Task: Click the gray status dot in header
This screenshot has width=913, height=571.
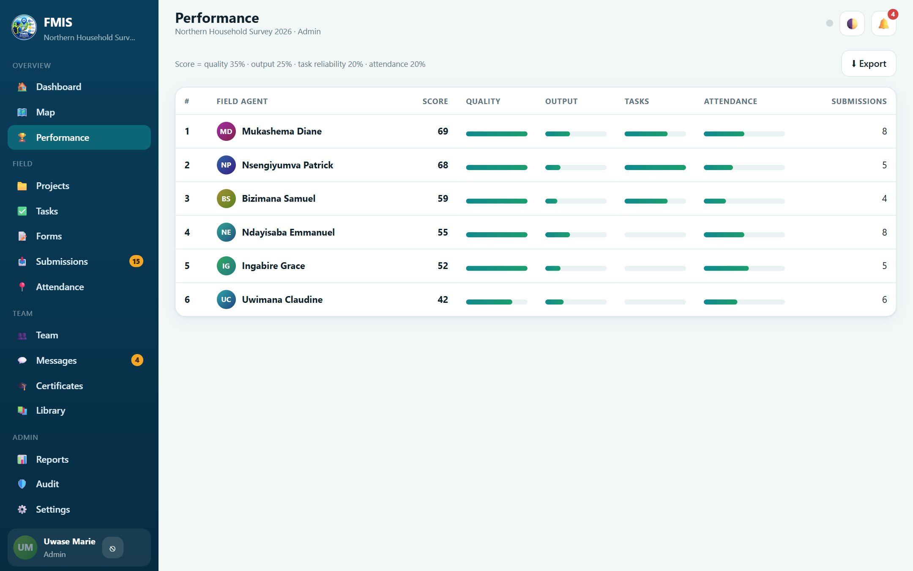Action: [829, 23]
